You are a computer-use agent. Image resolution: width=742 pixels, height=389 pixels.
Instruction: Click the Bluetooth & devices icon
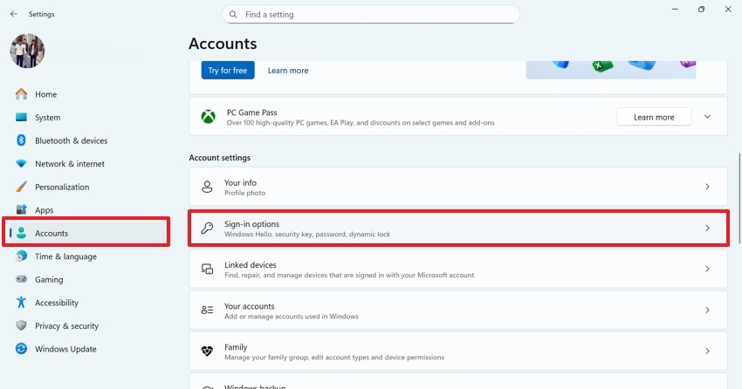21,140
